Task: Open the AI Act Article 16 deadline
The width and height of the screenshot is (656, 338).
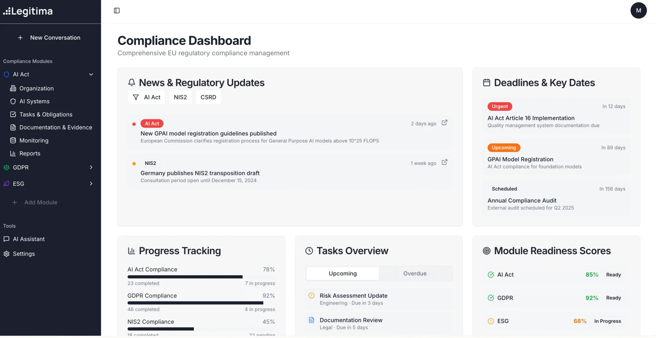Action: coord(531,118)
